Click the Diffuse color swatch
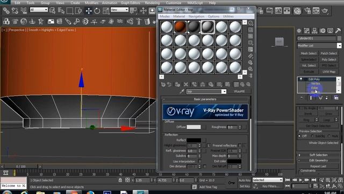 point(193,127)
